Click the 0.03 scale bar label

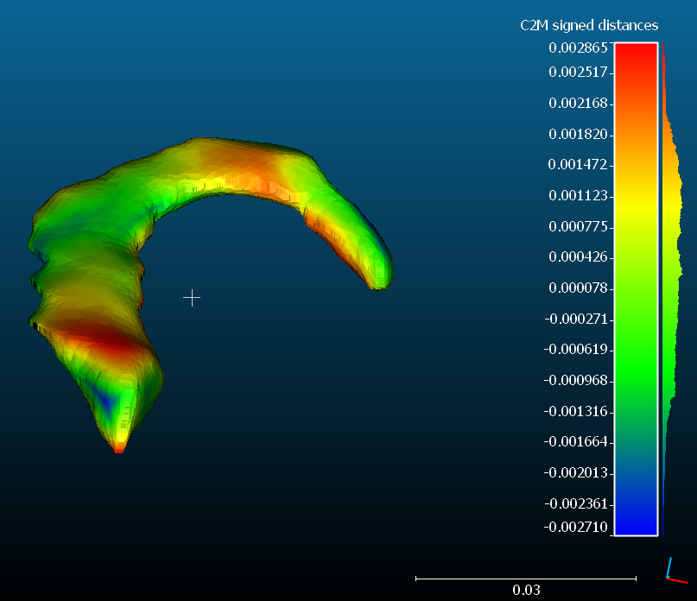point(525,589)
